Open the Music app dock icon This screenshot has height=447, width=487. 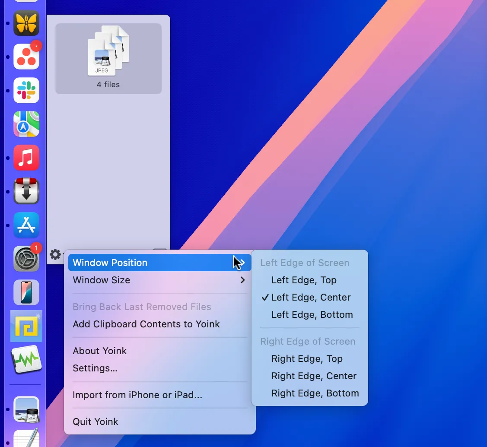tap(26, 158)
